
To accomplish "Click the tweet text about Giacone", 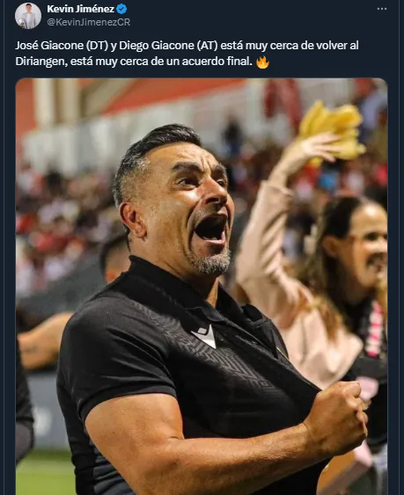I will pyautogui.click(x=187, y=54).
